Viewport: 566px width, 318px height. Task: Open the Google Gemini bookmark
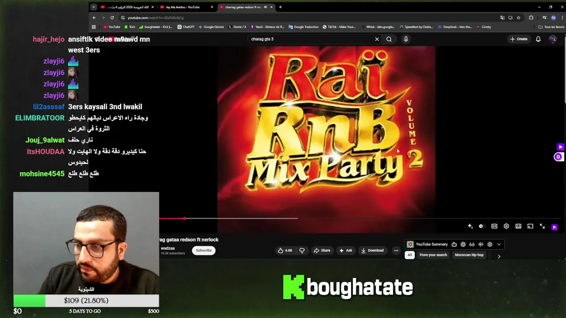point(211,27)
